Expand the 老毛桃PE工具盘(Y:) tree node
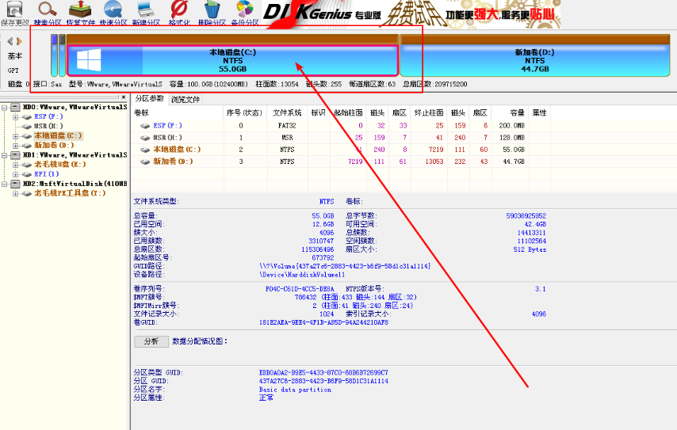Image resolution: width=677 pixels, height=430 pixels. pyautogui.click(x=16, y=193)
